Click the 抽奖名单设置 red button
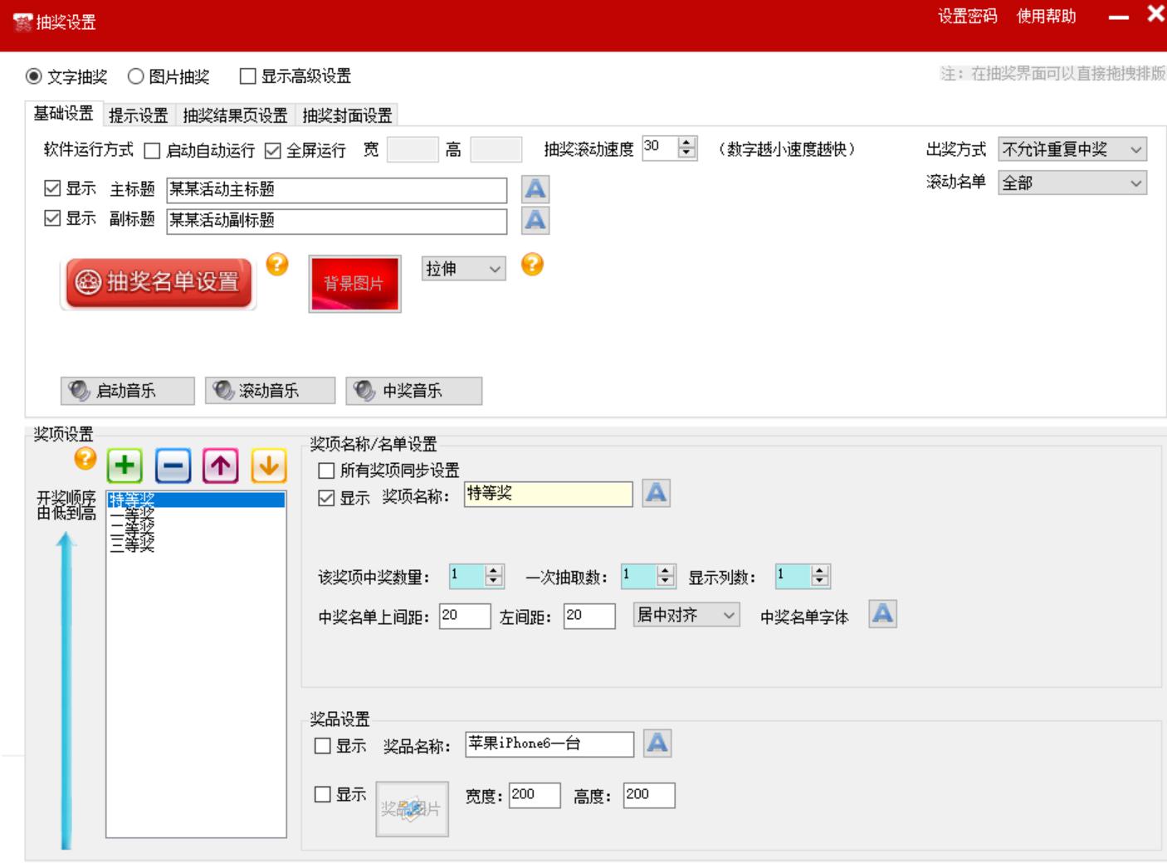 tap(158, 283)
